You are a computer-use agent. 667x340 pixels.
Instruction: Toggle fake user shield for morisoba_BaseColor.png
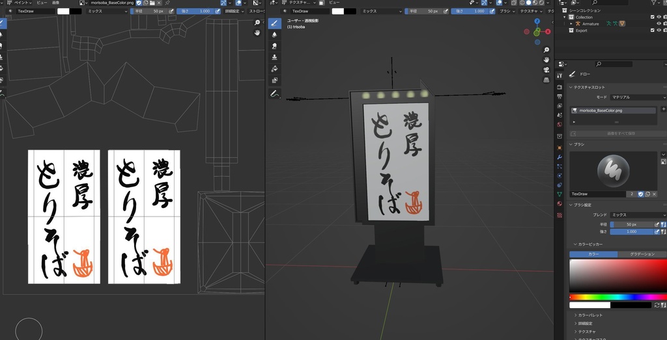click(139, 3)
